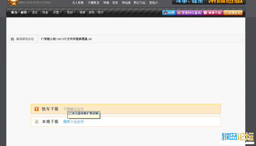
Task: Expand the 设置 dropdown menu
Action: [x=57, y=12]
